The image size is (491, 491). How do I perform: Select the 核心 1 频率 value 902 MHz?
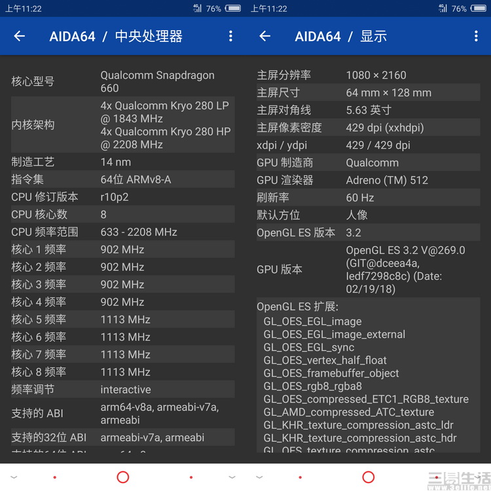pyautogui.click(x=122, y=249)
